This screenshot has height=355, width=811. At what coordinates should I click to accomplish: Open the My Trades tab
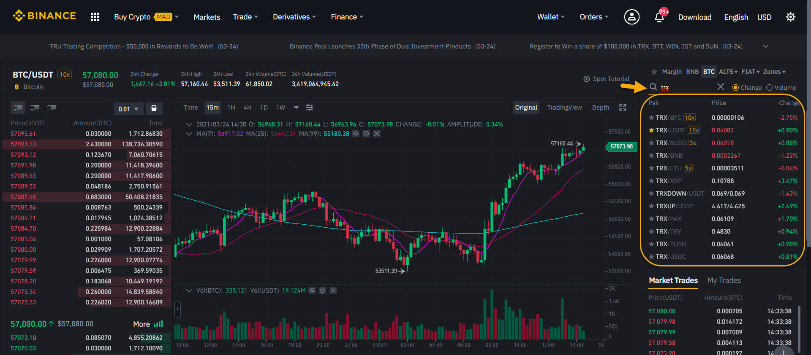point(724,280)
